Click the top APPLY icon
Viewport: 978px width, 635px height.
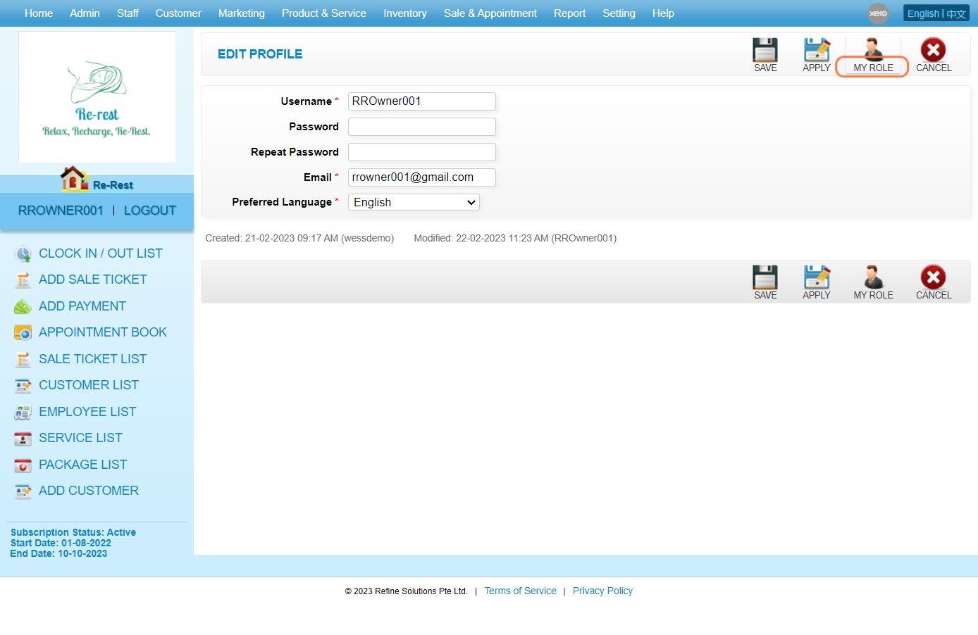point(817,50)
